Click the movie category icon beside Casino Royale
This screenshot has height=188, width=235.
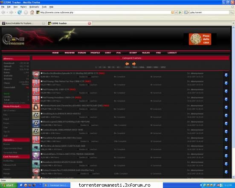[36, 132]
